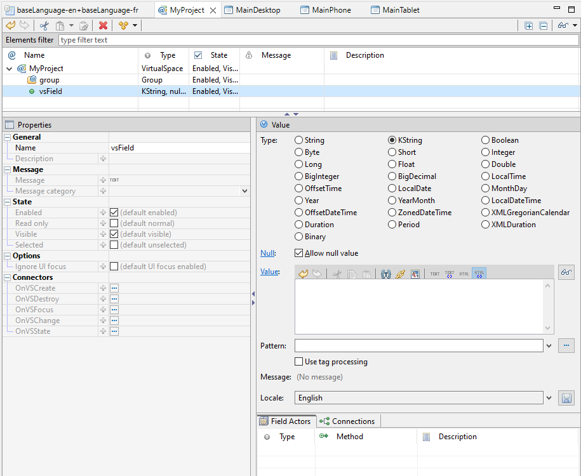Screen dimensions: 581x476
Task: Click the Elements filter text field
Action: click(x=317, y=40)
